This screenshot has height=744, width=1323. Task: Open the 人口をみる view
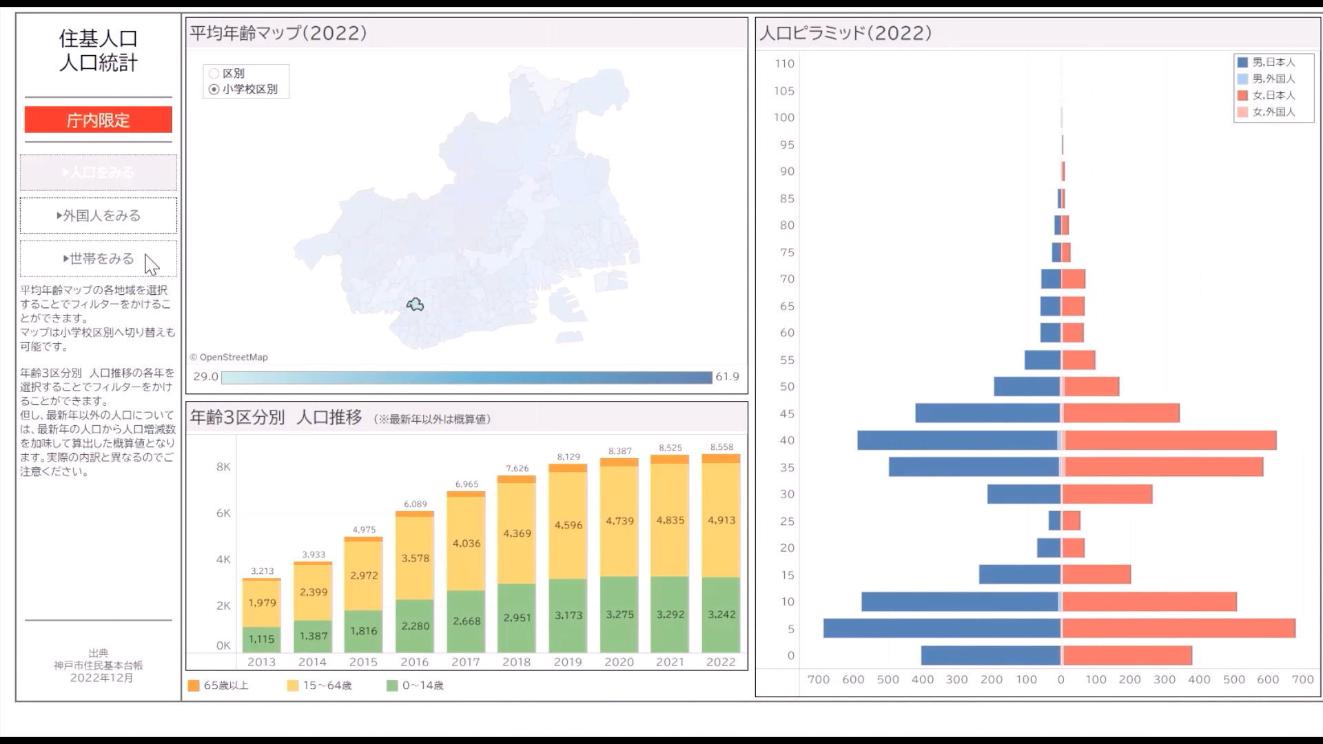[99, 172]
